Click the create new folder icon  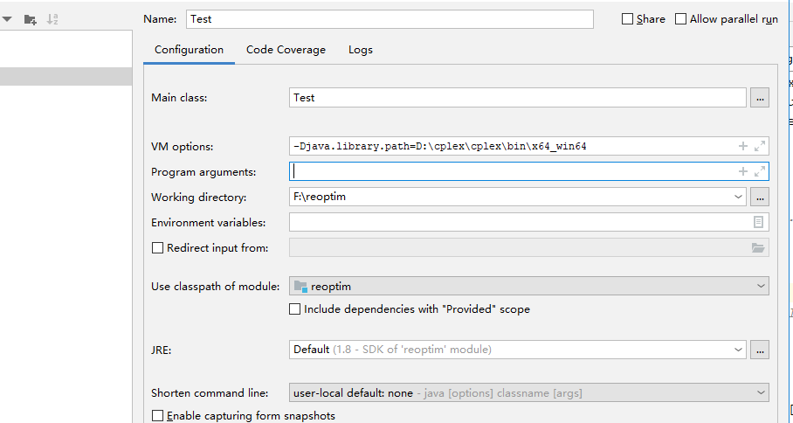31,19
